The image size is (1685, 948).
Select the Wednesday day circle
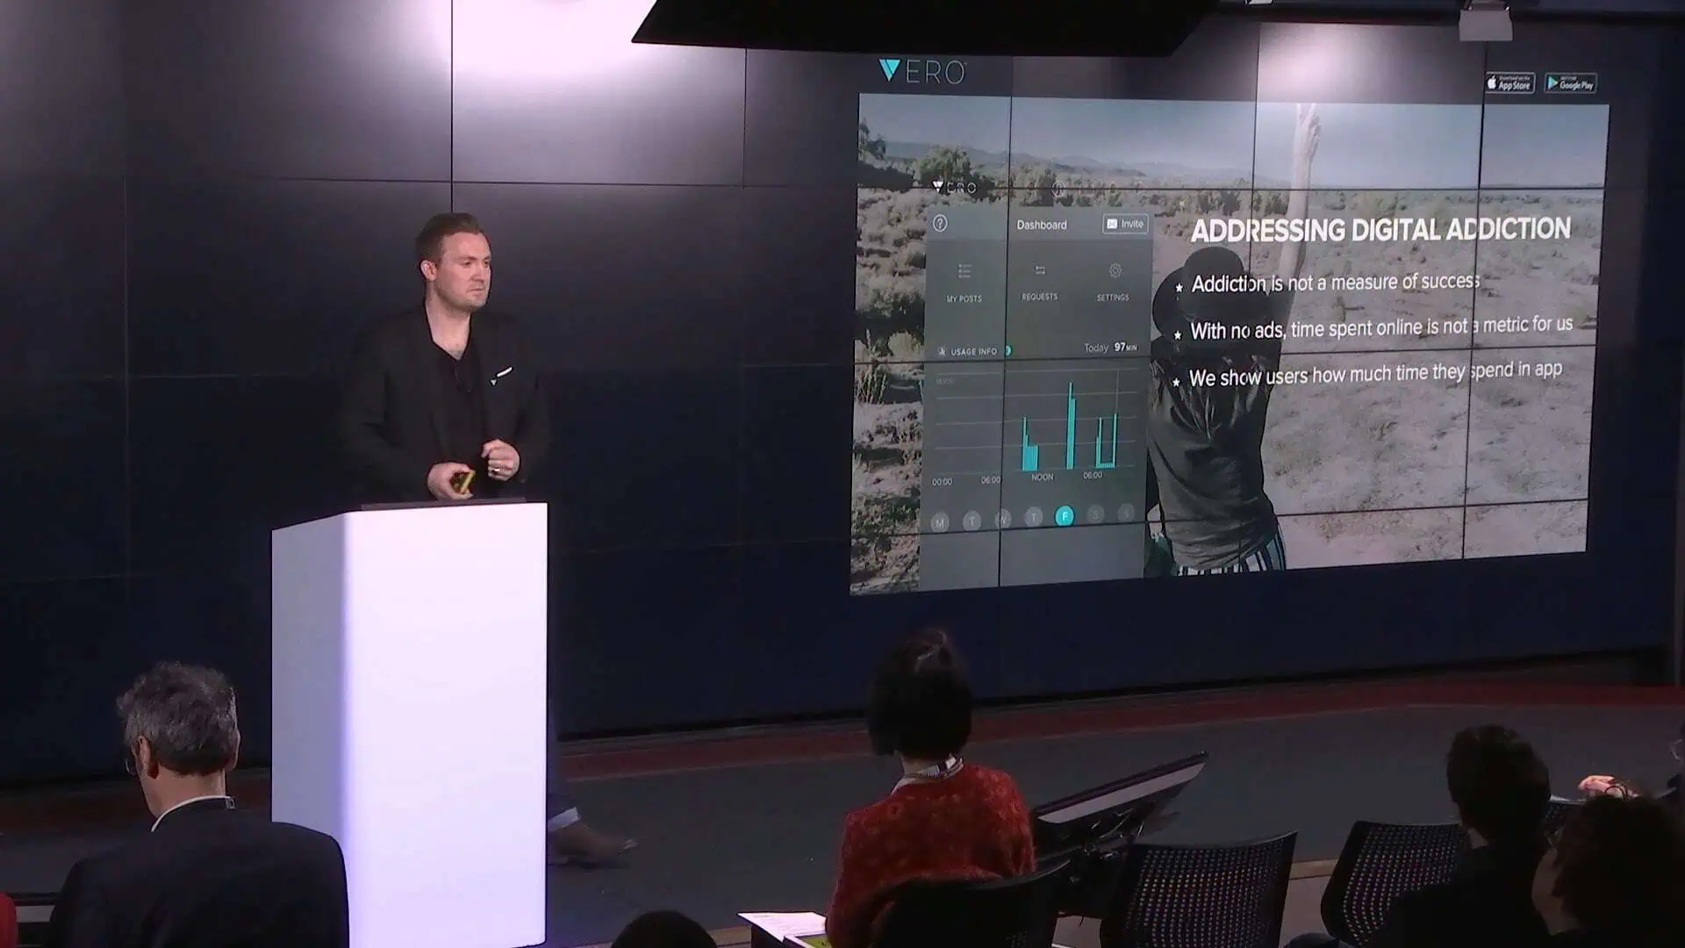tap(1002, 520)
